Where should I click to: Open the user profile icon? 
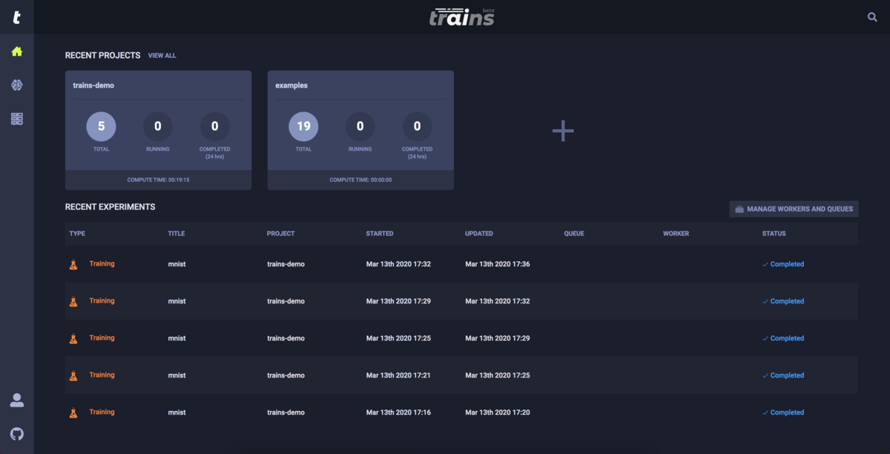[x=17, y=400]
